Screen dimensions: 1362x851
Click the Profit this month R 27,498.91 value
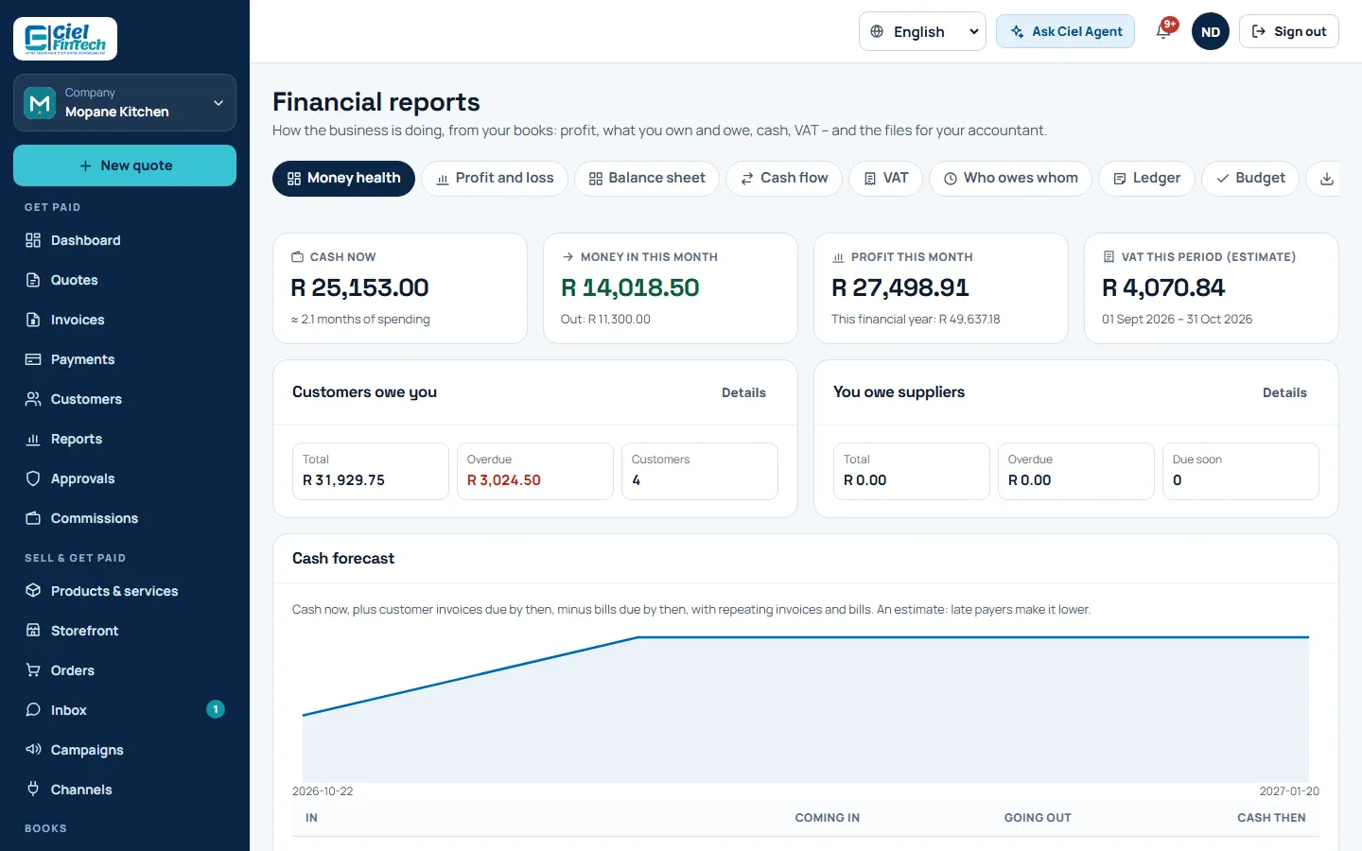(900, 287)
